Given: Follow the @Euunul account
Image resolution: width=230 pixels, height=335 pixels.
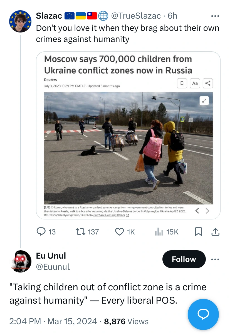Looking at the screenshot, I should pyautogui.click(x=184, y=259).
